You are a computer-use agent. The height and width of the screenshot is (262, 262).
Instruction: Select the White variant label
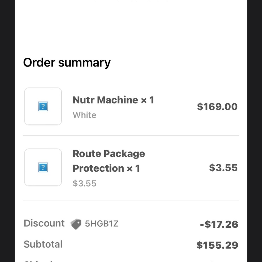coord(84,115)
